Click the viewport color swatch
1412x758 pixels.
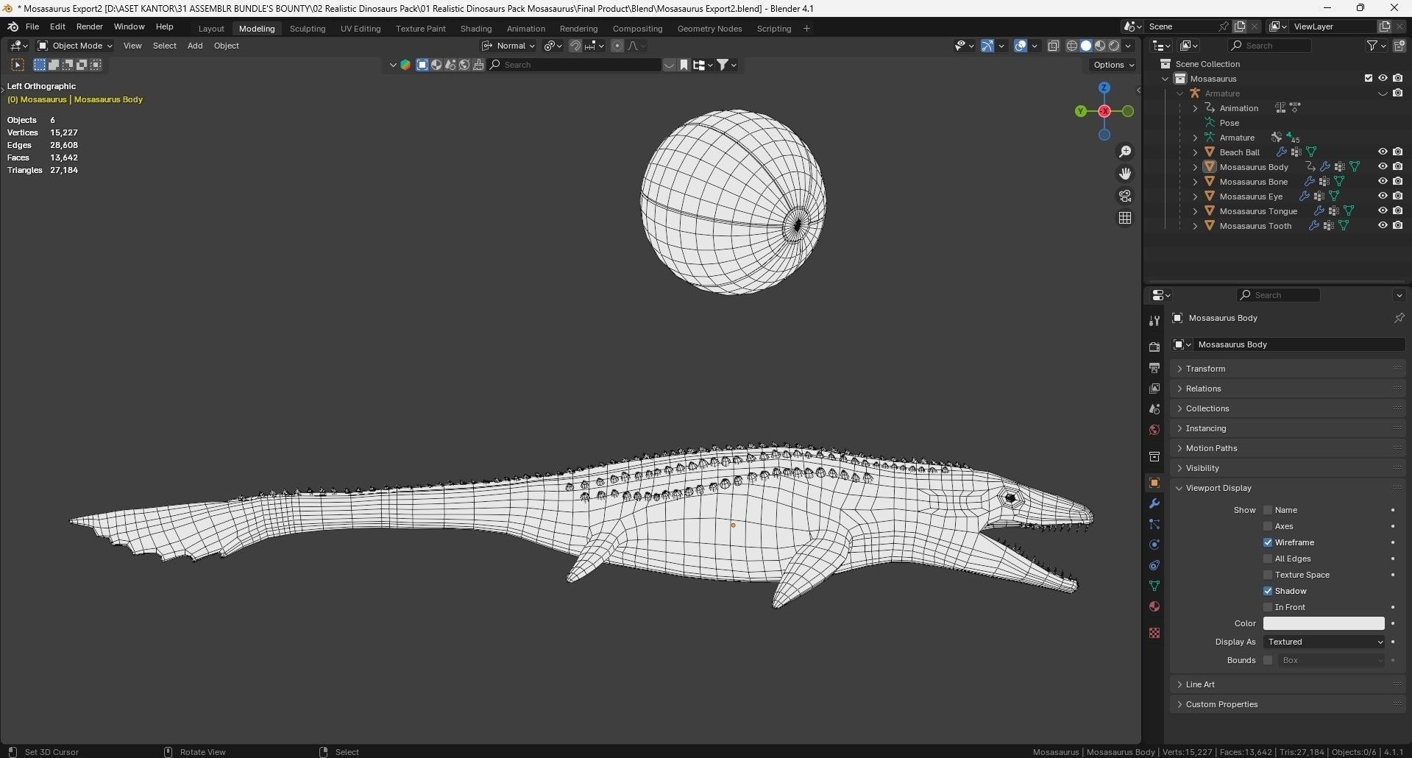[1324, 623]
